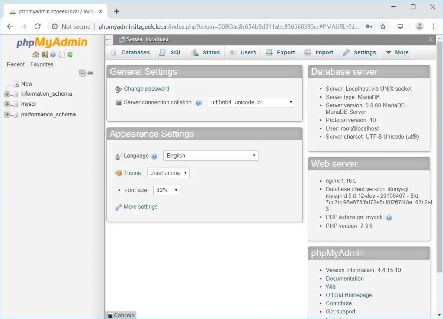Open the Theme dropdown showing pmahomme
Screen dimensions: 443x319
click(x=168, y=172)
